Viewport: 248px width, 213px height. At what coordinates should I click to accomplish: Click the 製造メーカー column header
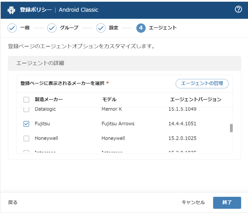[x=49, y=99]
